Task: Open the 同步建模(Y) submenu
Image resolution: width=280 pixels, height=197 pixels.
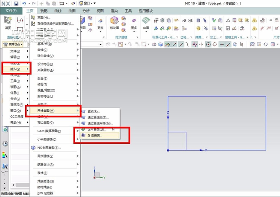Action: pyautogui.click(x=55, y=156)
